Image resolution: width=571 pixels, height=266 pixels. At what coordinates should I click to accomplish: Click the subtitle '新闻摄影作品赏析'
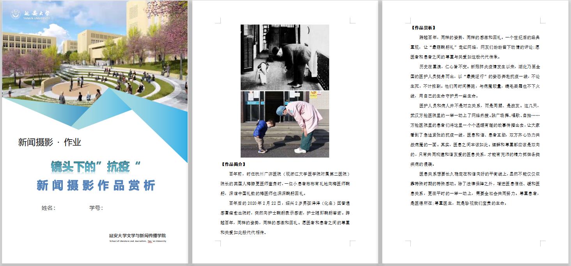pyautogui.click(x=96, y=185)
